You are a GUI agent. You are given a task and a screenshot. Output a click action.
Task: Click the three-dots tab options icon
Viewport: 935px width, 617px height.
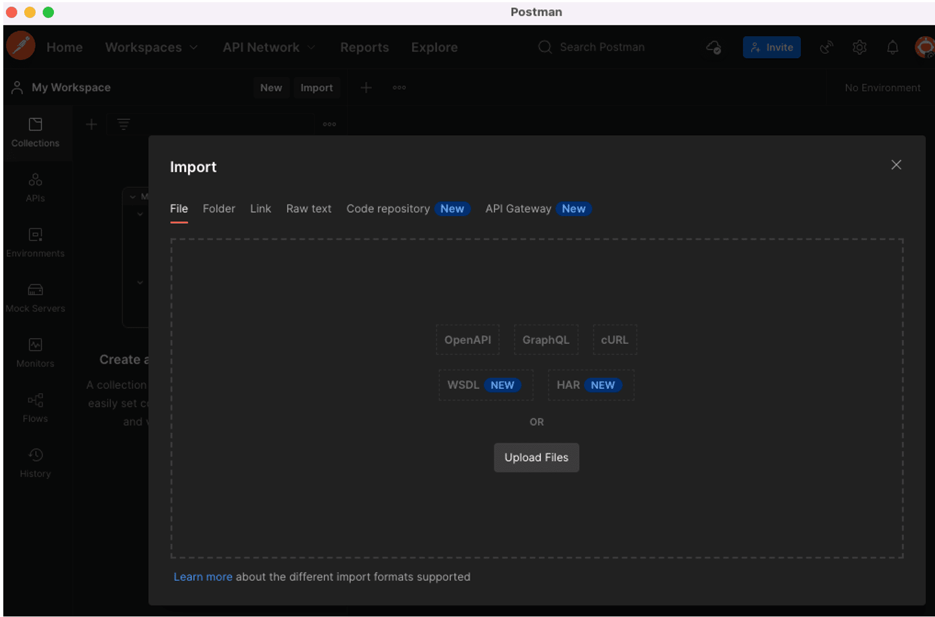tap(399, 87)
